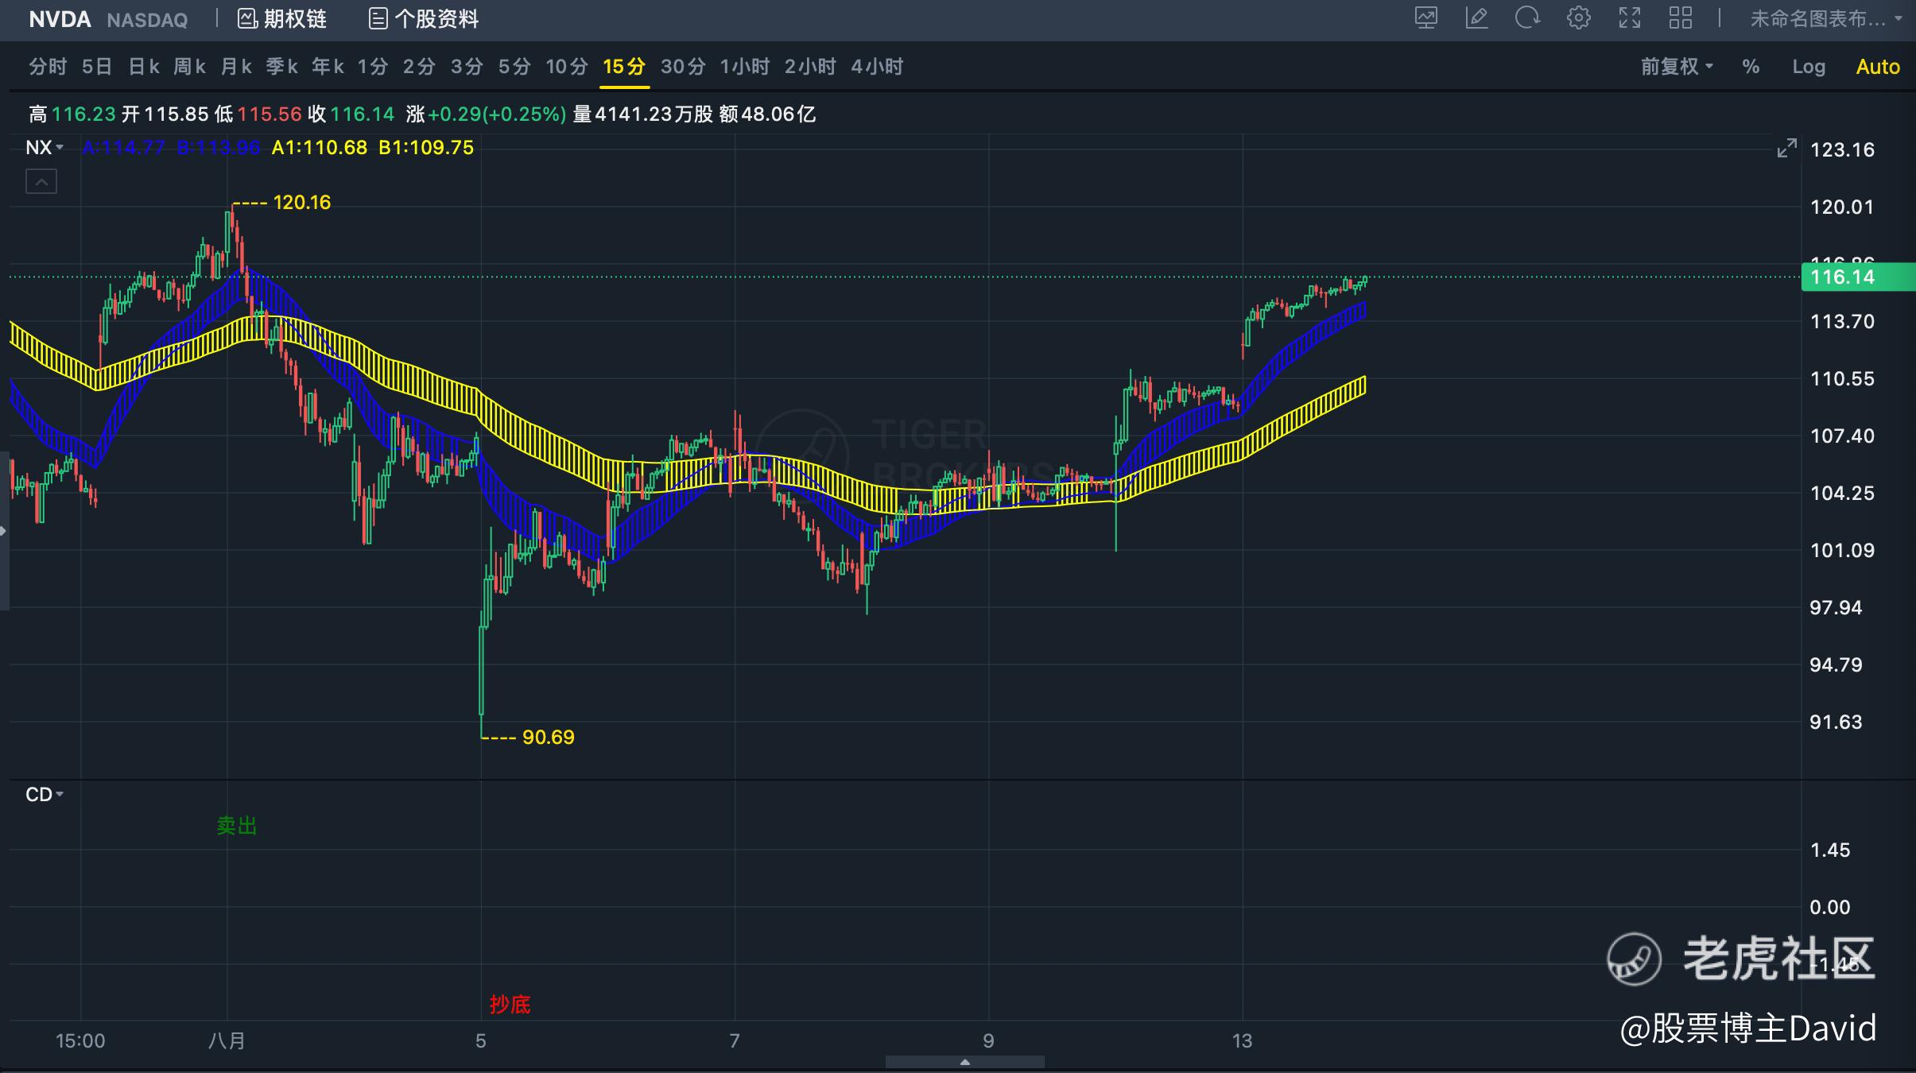The height and width of the screenshot is (1073, 1916).
Task: Enter fullscreen with the expand arrows icon
Action: pyautogui.click(x=1629, y=18)
